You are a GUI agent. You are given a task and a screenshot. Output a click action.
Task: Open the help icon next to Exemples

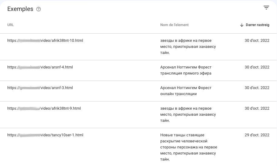(x=39, y=9)
